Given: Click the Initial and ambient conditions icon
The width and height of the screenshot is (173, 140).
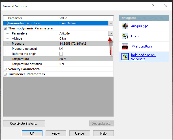Looking at the screenshot, I should click(x=125, y=57).
